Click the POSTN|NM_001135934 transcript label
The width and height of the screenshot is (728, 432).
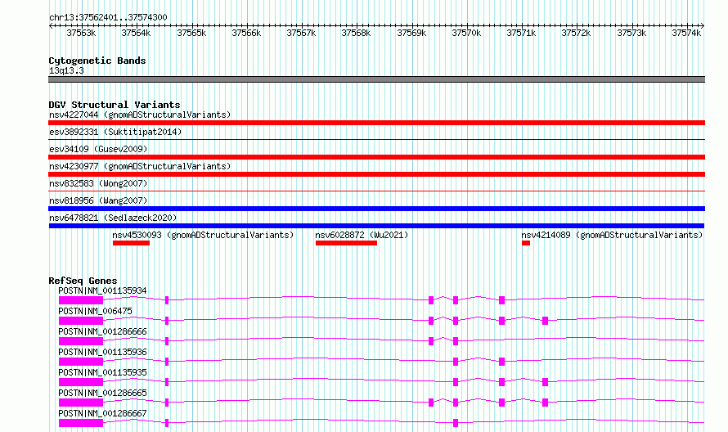pyautogui.click(x=102, y=290)
